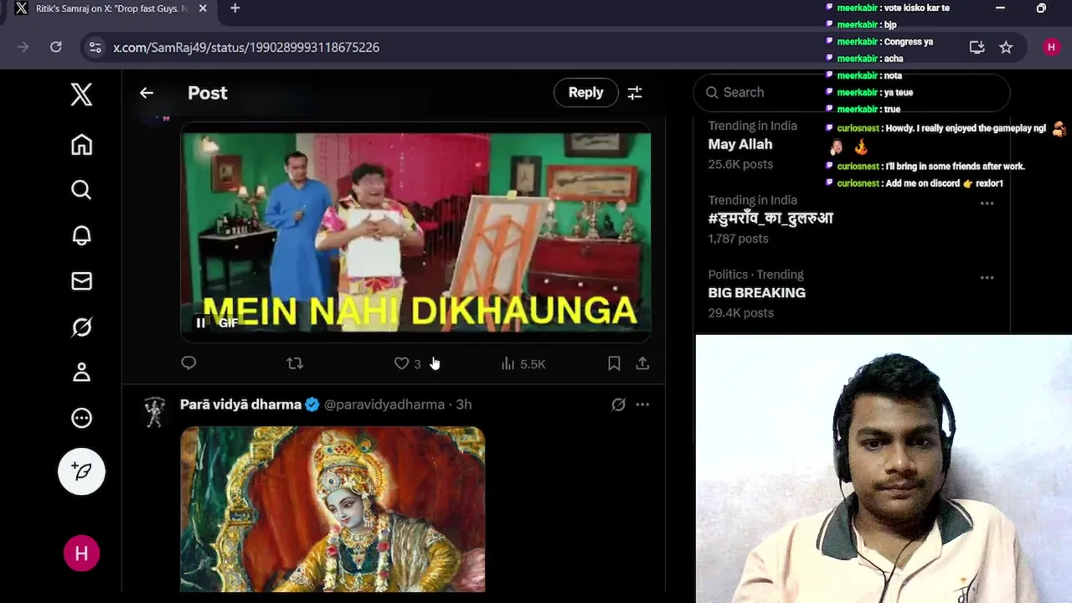This screenshot has width=1072, height=603.
Task: Click 25.6K posts text
Action: click(x=740, y=164)
